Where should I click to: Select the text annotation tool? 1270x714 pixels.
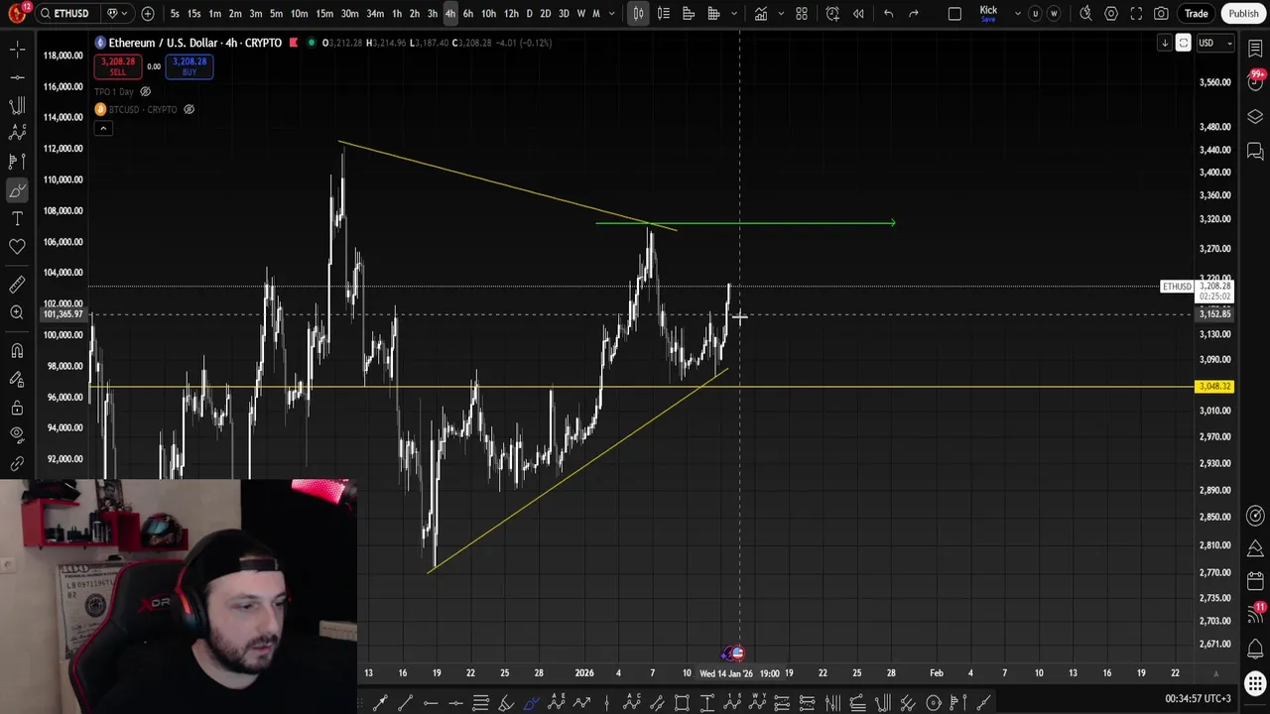pyautogui.click(x=17, y=218)
